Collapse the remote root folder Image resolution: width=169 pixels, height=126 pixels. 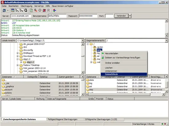tap(88, 44)
